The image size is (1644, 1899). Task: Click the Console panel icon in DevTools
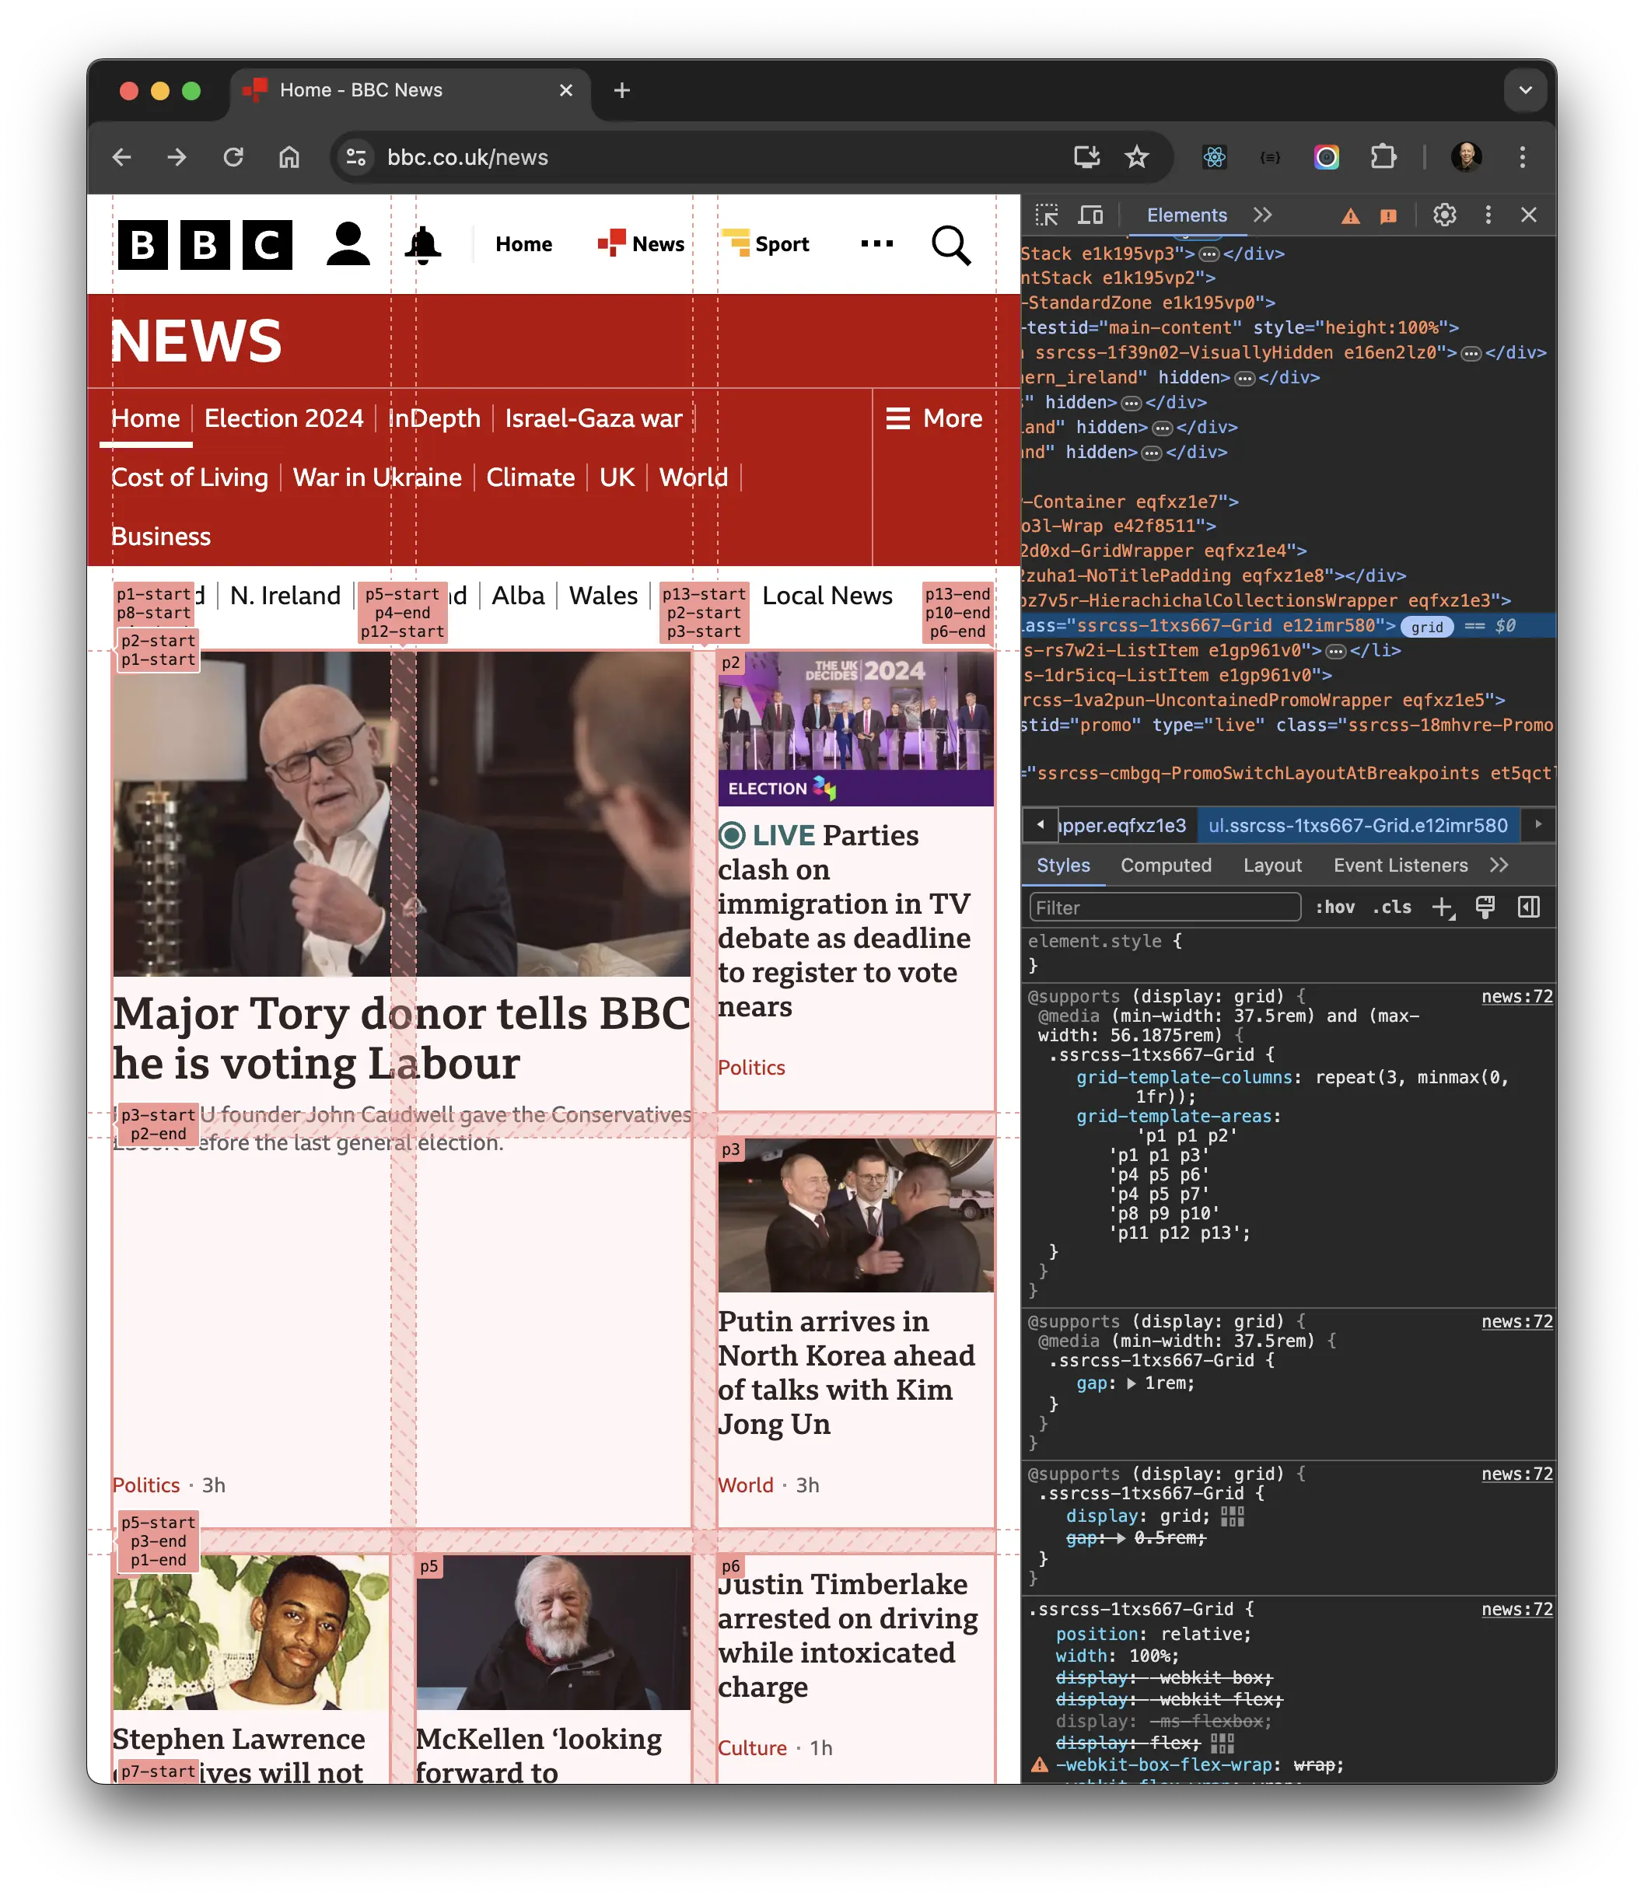(x=1264, y=215)
